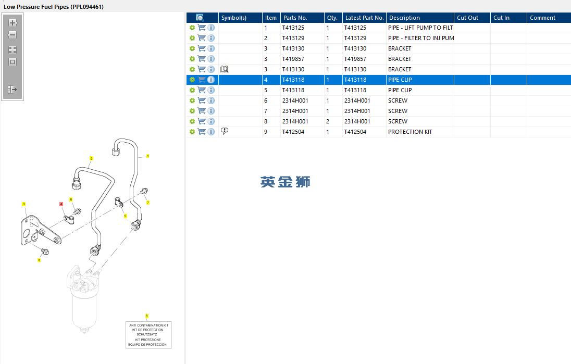
Task: Click the cart icon on highlighted item 4 row
Action: click(202, 80)
